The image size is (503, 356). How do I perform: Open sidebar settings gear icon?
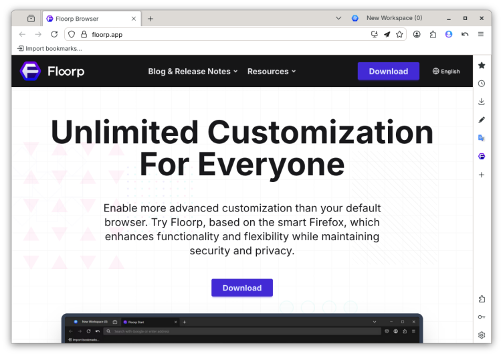click(482, 335)
